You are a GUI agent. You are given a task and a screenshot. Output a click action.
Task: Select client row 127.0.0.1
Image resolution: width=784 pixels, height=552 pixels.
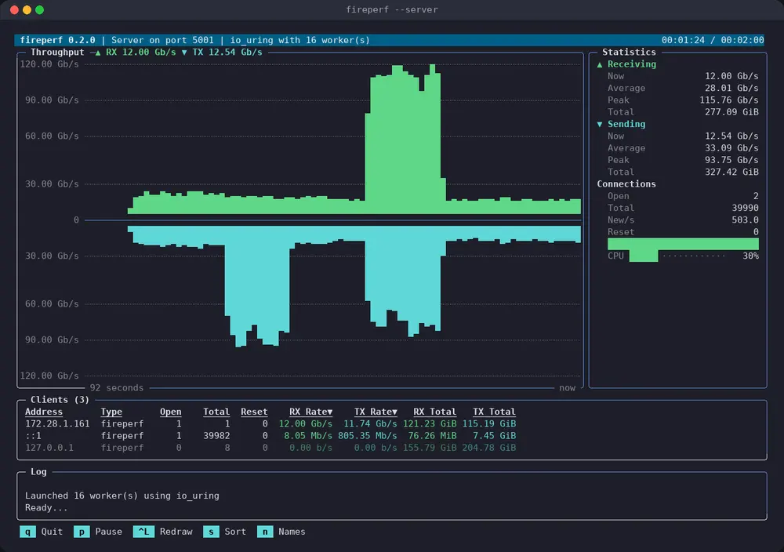click(x=270, y=448)
